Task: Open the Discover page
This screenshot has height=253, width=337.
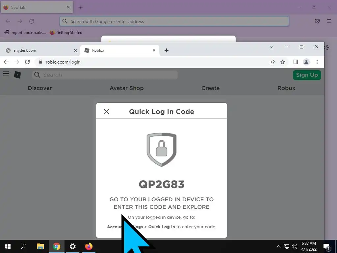Action: pos(40,88)
